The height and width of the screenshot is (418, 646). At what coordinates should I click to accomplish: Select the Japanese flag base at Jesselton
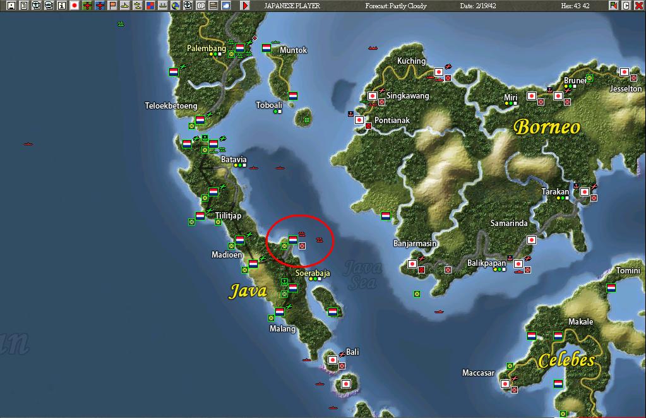pos(624,72)
